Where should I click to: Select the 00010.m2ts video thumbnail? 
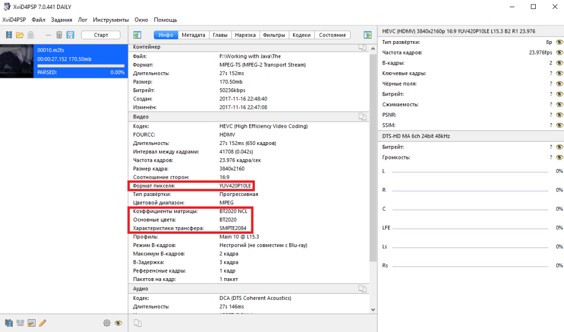pyautogui.click(x=17, y=61)
